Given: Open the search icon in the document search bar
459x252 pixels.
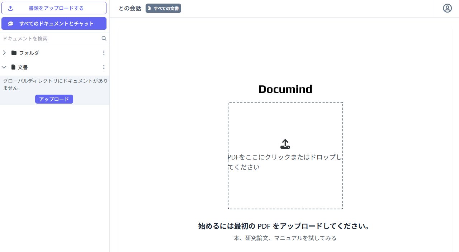Looking at the screenshot, I should point(104,38).
